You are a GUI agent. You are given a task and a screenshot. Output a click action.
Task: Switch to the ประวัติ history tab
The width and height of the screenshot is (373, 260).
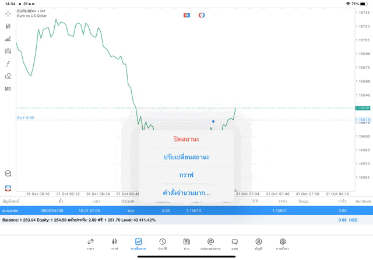pyautogui.click(x=162, y=244)
